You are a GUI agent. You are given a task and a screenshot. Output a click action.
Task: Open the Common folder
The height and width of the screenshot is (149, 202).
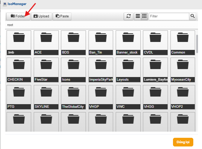(x=183, y=43)
